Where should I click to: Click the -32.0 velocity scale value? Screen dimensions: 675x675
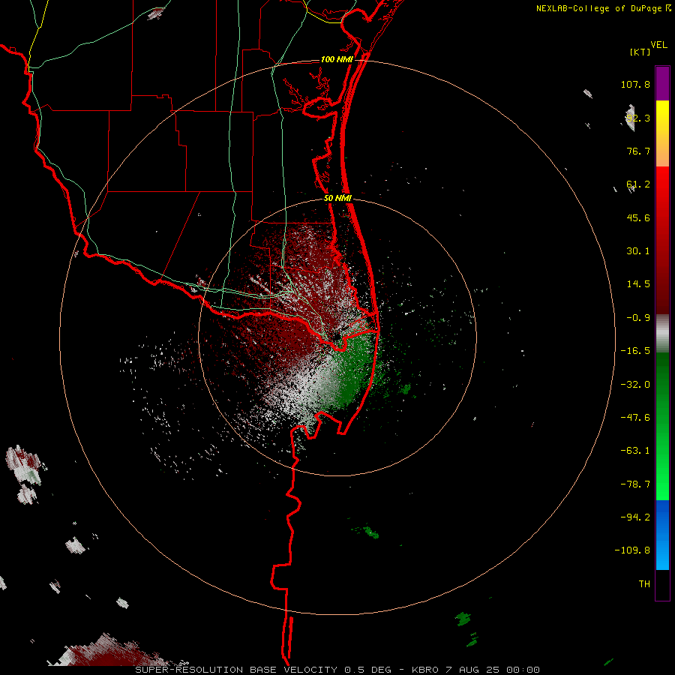635,385
